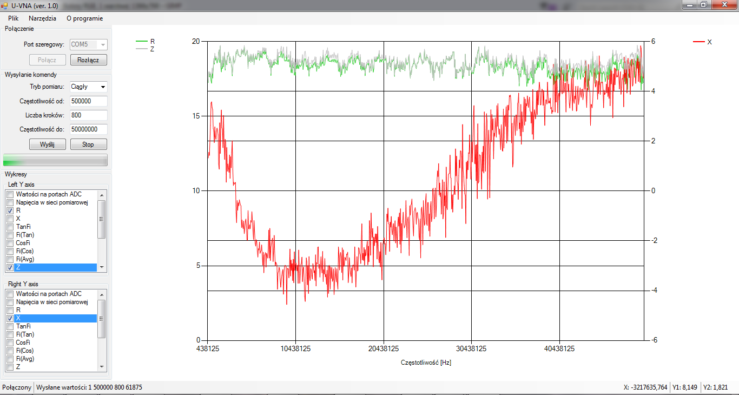Click the Liczba kroków input field

pyautogui.click(x=88, y=115)
